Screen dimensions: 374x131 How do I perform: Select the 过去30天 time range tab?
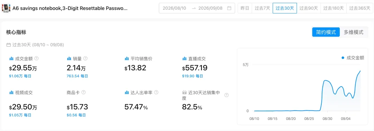(x=285, y=8)
